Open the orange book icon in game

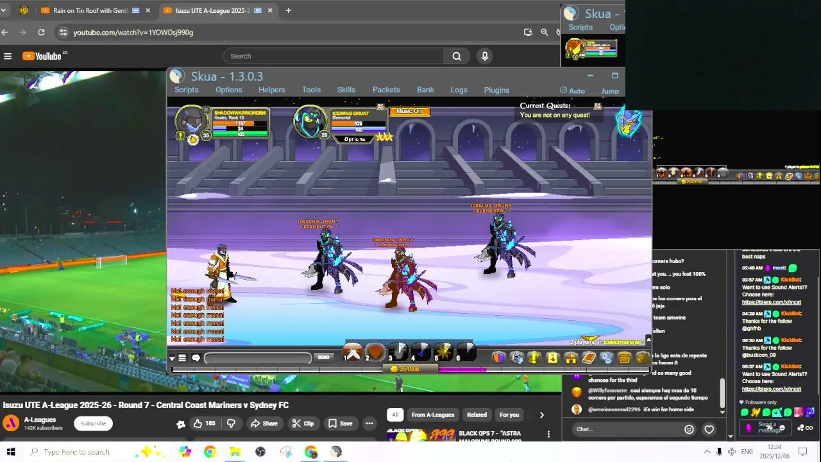589,357
